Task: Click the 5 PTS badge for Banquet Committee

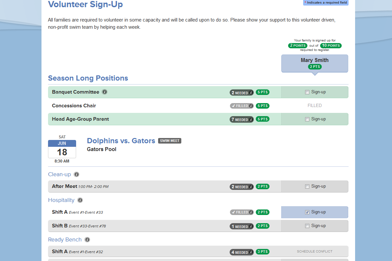Action: click(x=262, y=92)
